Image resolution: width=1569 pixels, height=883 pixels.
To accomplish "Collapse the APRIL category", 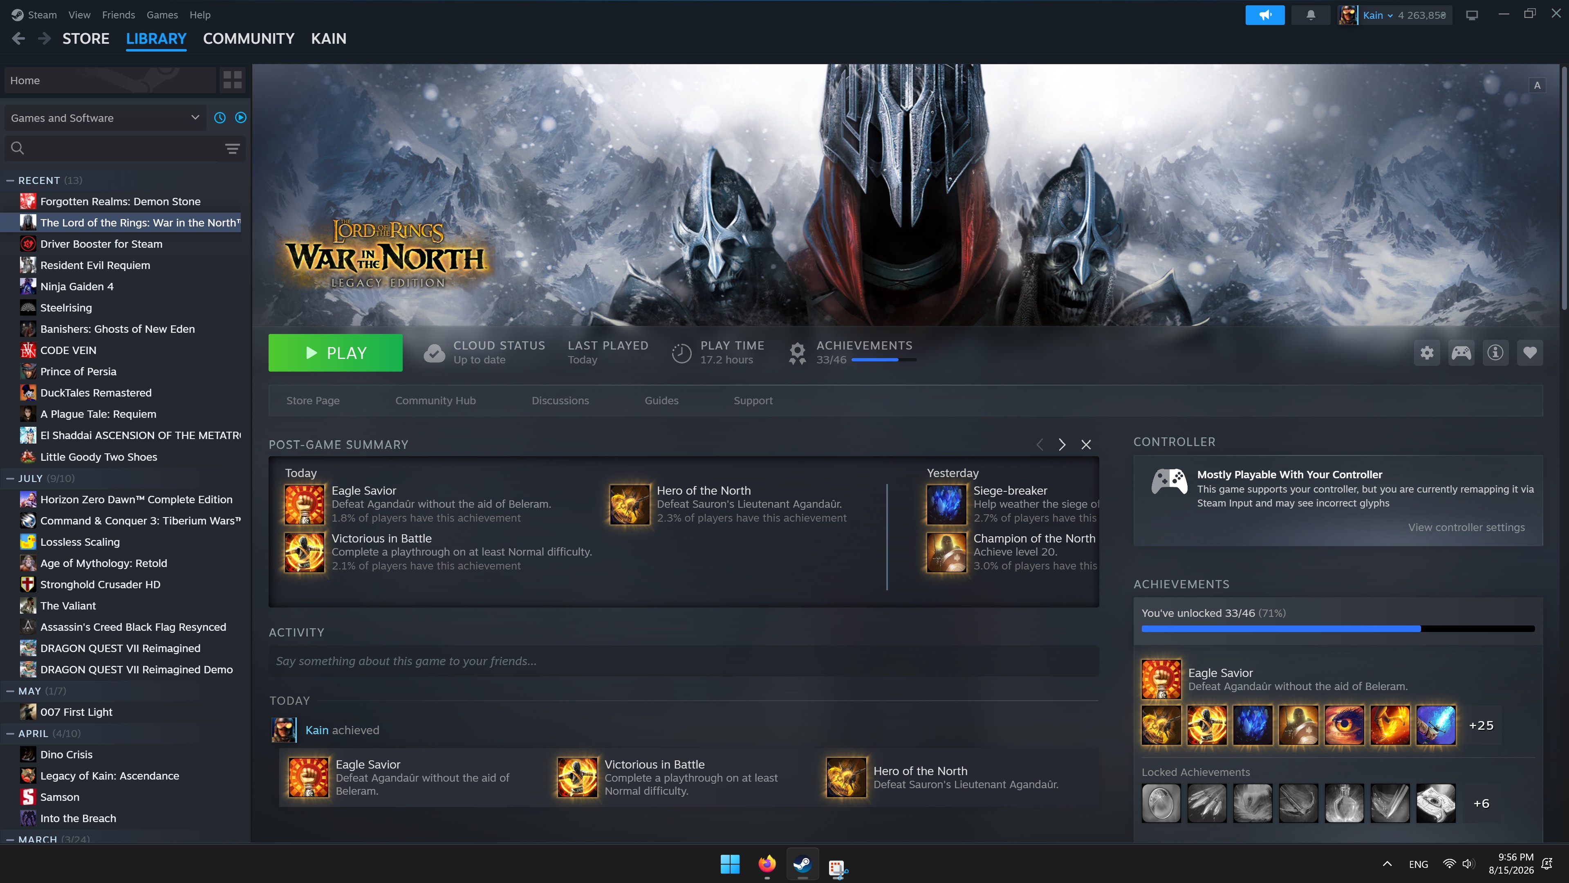I will coord(10,734).
